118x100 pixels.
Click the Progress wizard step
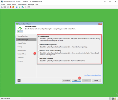[x=20, y=61]
